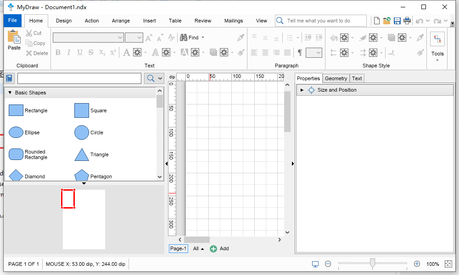Screen dimensions: 459x275
Task: Click the shape search magnifier icon
Action: (x=151, y=78)
